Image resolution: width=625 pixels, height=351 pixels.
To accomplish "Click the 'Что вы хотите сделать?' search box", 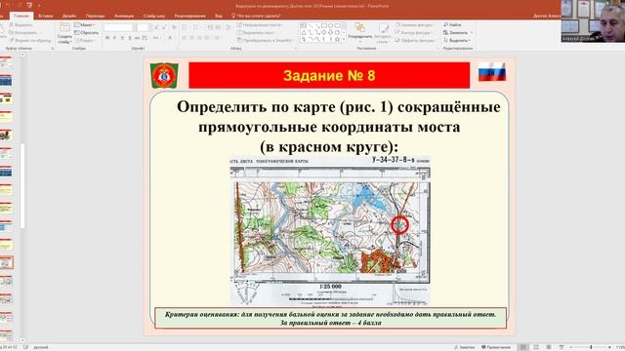I will point(256,16).
